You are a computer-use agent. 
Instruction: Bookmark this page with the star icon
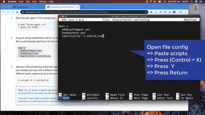146,12
